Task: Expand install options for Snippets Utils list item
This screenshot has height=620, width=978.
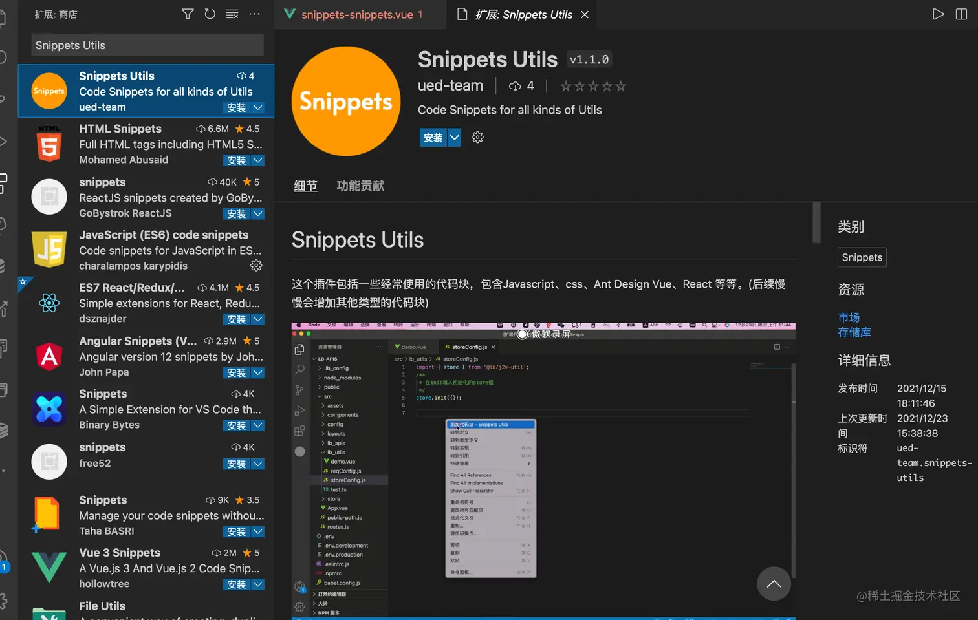Action: coord(258,107)
